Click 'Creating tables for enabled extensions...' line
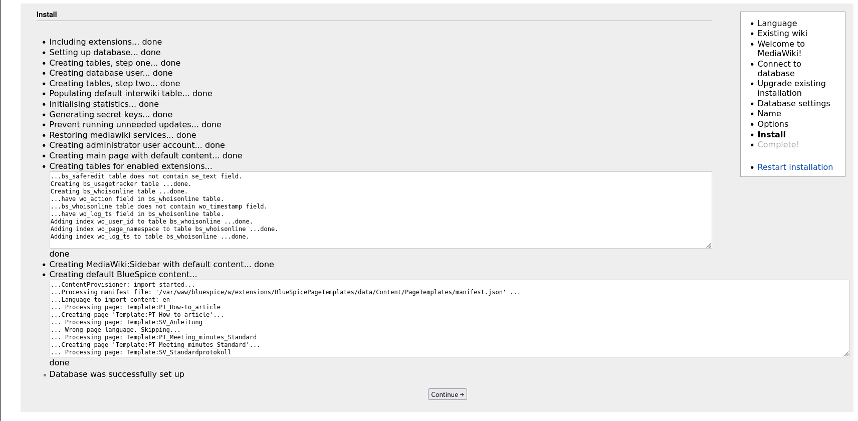The height and width of the screenshot is (421, 858). 131,166
